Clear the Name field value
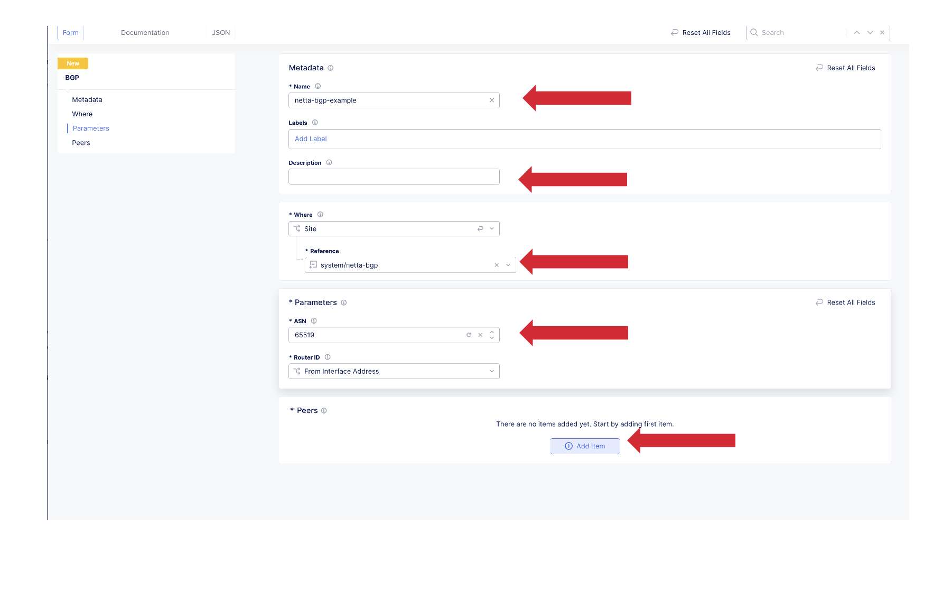 point(492,100)
